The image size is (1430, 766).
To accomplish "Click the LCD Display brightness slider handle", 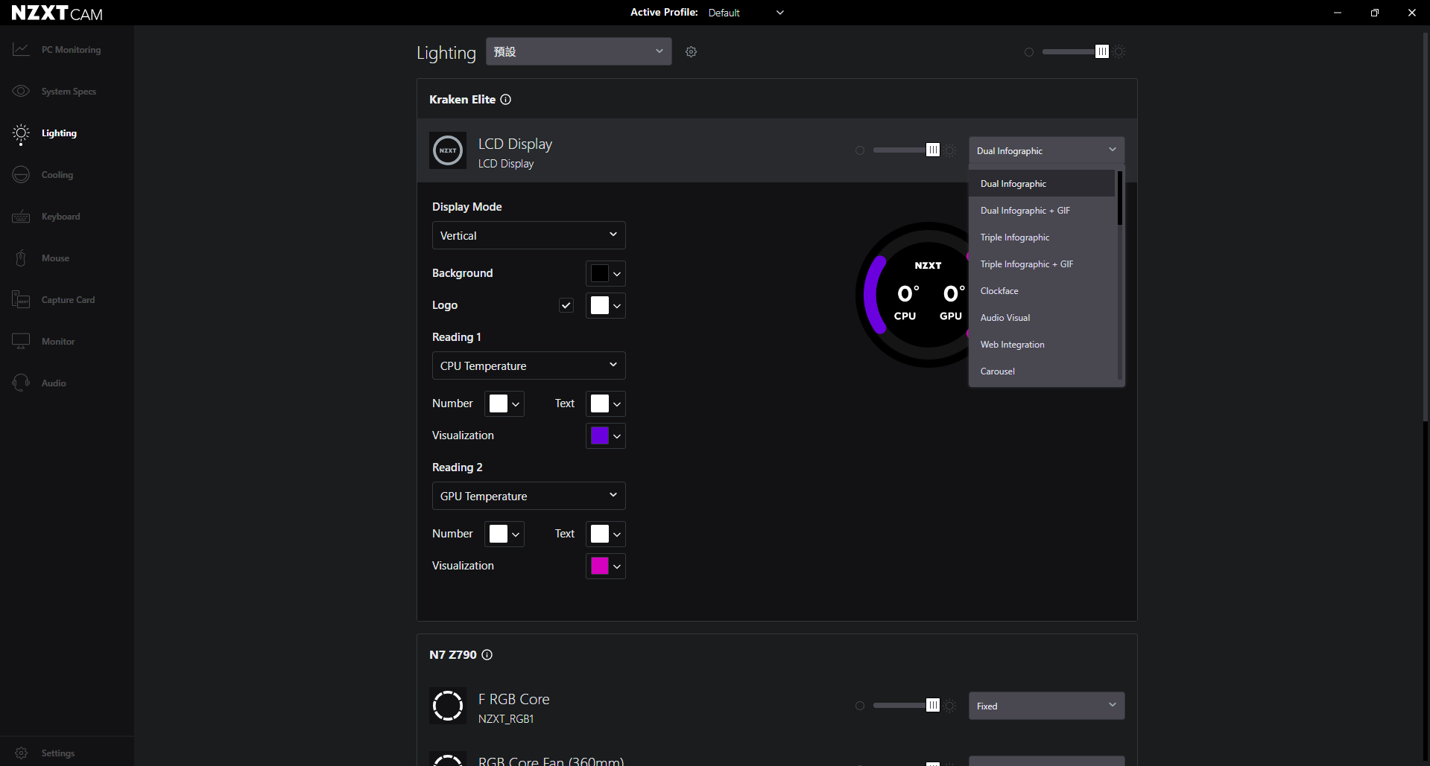I will (x=932, y=150).
